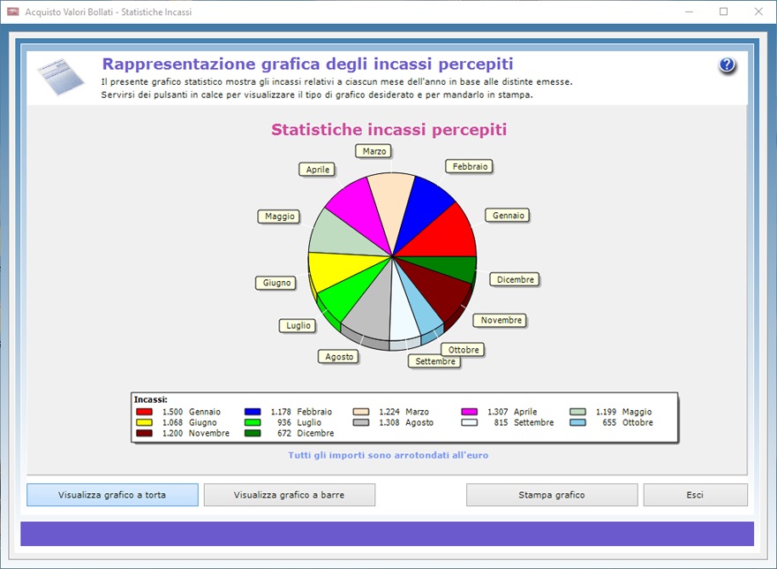Click the red Gennaio legend swatch

point(144,412)
